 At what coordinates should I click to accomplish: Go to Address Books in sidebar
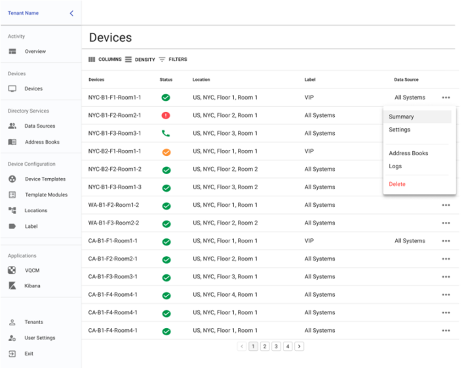41,142
